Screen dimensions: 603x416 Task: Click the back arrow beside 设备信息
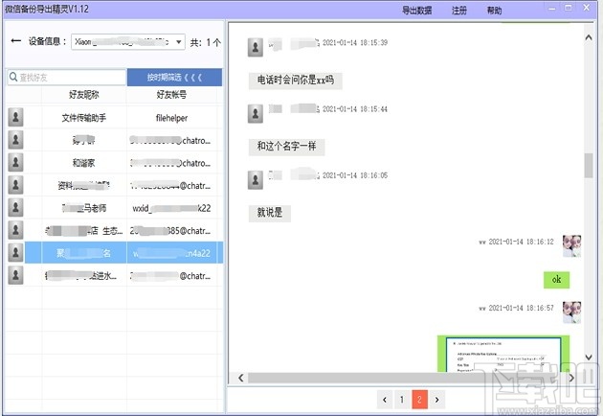15,41
